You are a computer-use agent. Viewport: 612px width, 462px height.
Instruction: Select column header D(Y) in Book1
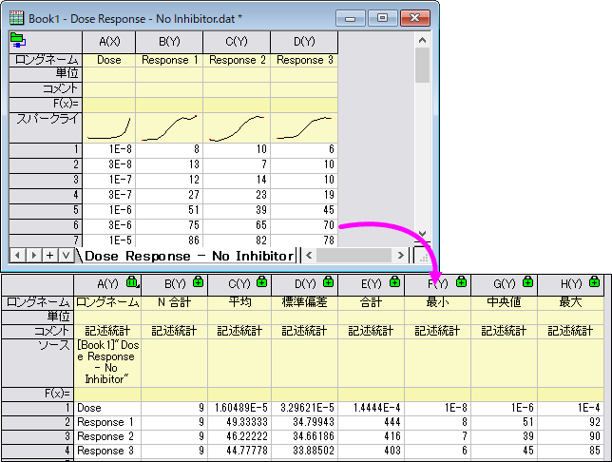tap(304, 42)
